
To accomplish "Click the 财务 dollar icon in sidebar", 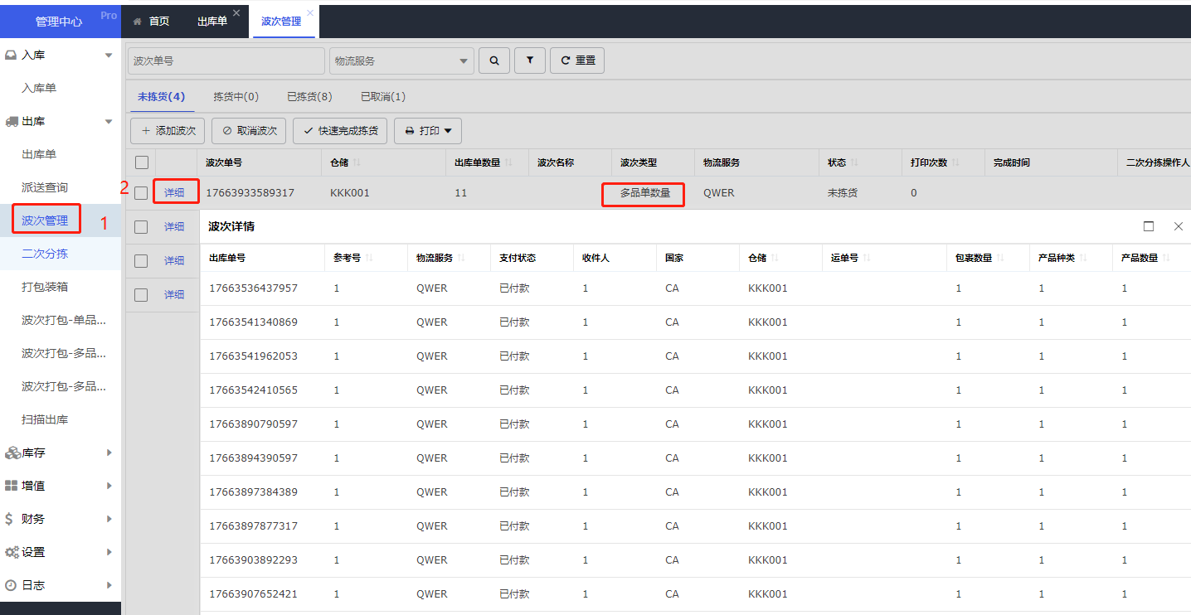I will (9, 519).
